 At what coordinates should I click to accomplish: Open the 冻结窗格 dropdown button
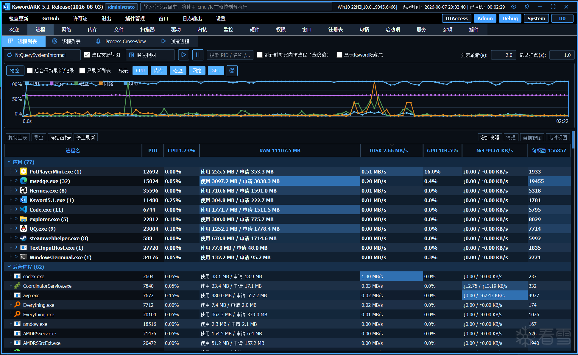60,137
